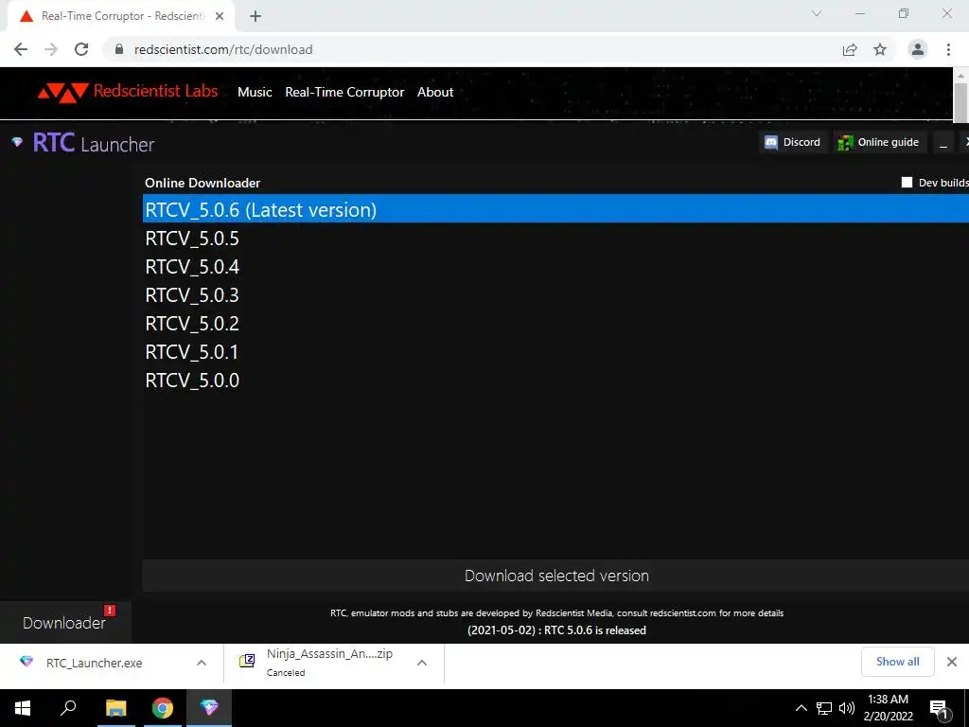This screenshot has width=969, height=727.
Task: Close the Real-Time Corruptor browser tab
Action: pos(220,16)
